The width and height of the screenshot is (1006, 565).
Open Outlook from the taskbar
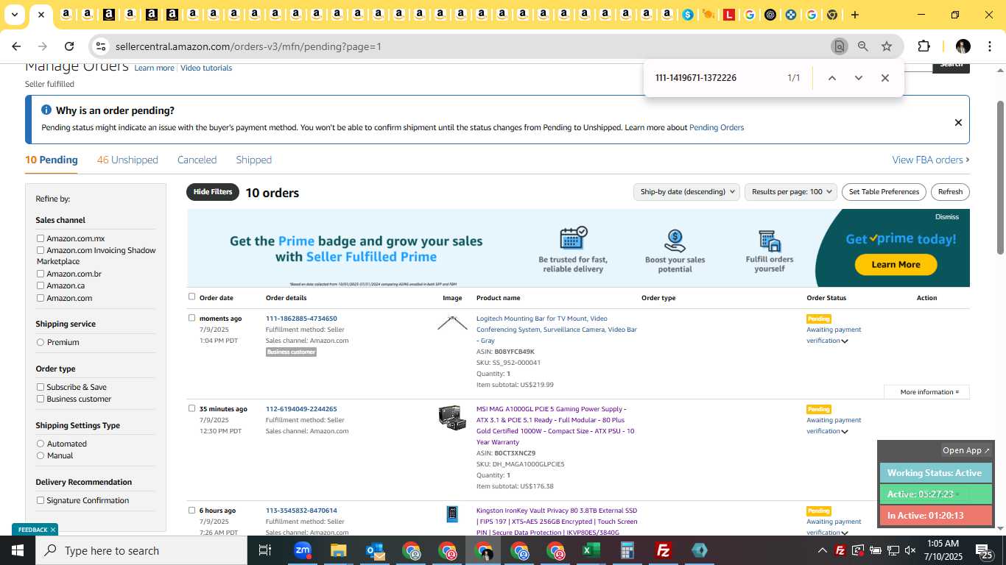[x=374, y=550]
